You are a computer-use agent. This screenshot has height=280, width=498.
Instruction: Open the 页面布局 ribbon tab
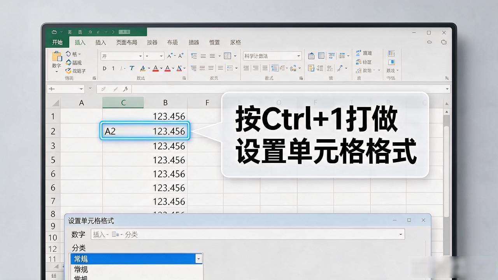(x=126, y=42)
